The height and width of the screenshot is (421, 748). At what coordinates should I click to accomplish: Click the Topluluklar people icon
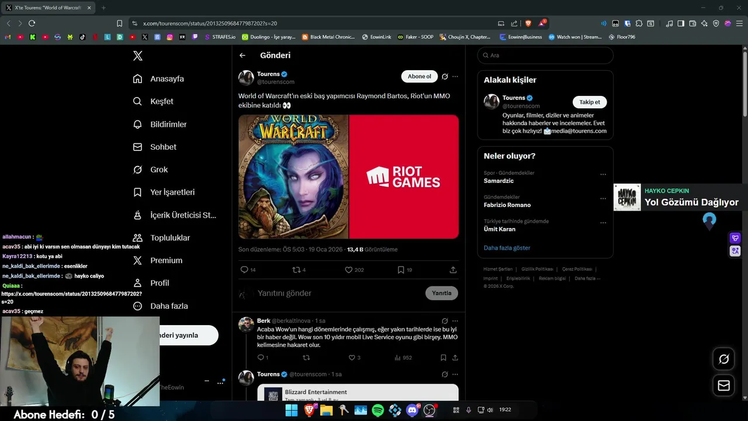pos(137,237)
